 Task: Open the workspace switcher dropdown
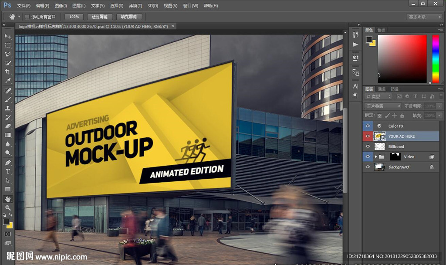pos(424,17)
